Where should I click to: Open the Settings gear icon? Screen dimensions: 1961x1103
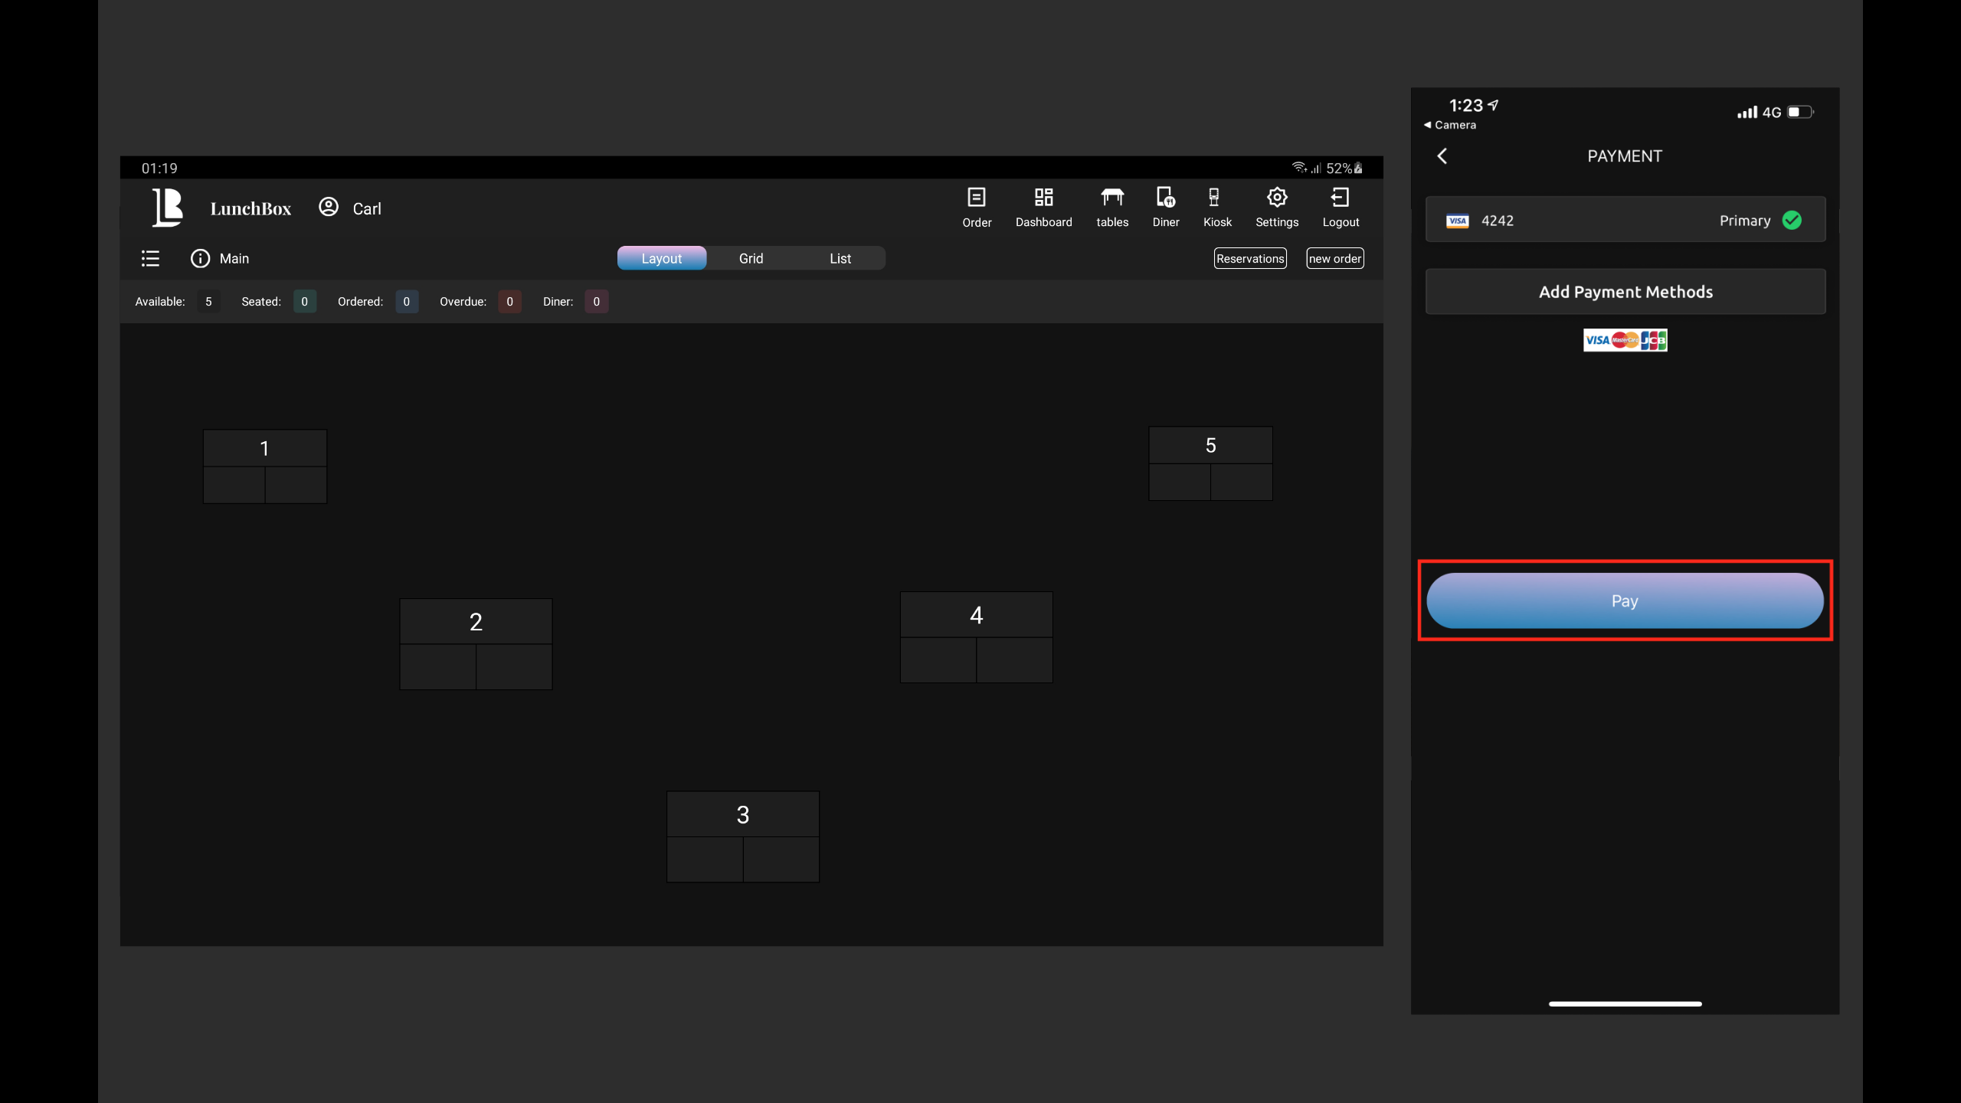(1276, 198)
